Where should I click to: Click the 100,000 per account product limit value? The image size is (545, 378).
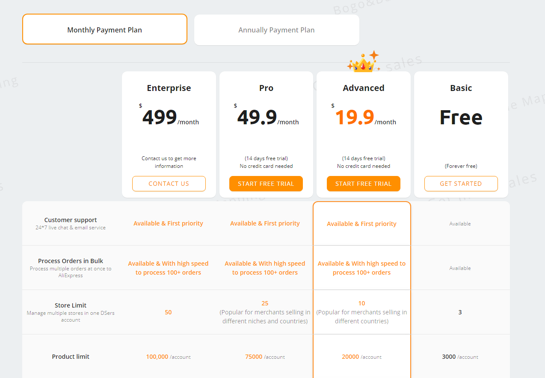click(168, 357)
